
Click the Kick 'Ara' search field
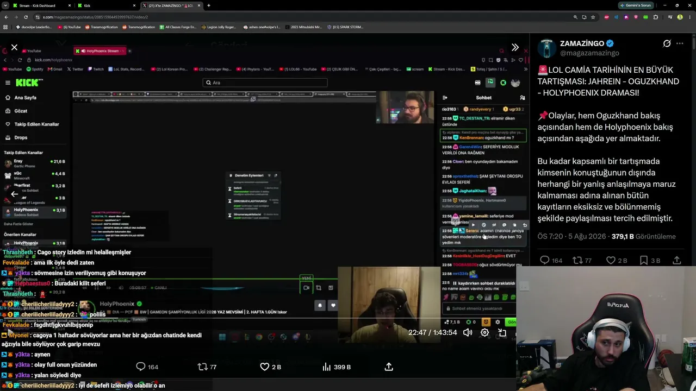265,83
